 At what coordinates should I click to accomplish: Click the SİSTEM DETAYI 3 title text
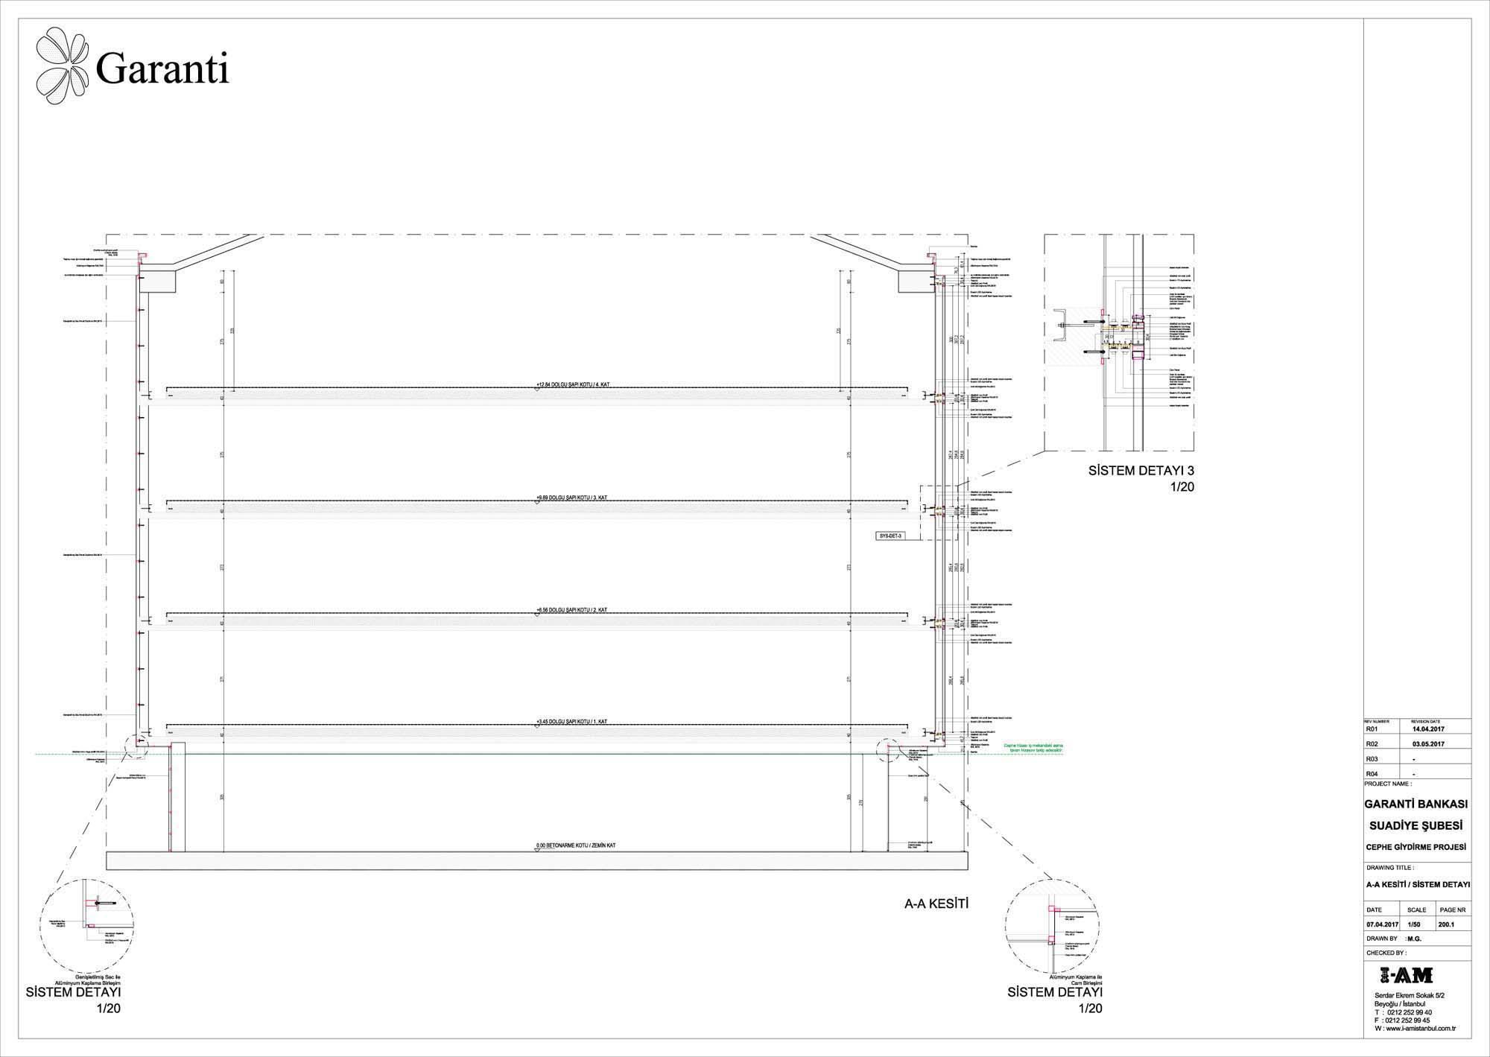(x=1141, y=471)
